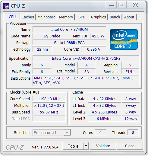Click the L1 Inst. 4 x 32 KBytes value

coord(105,105)
